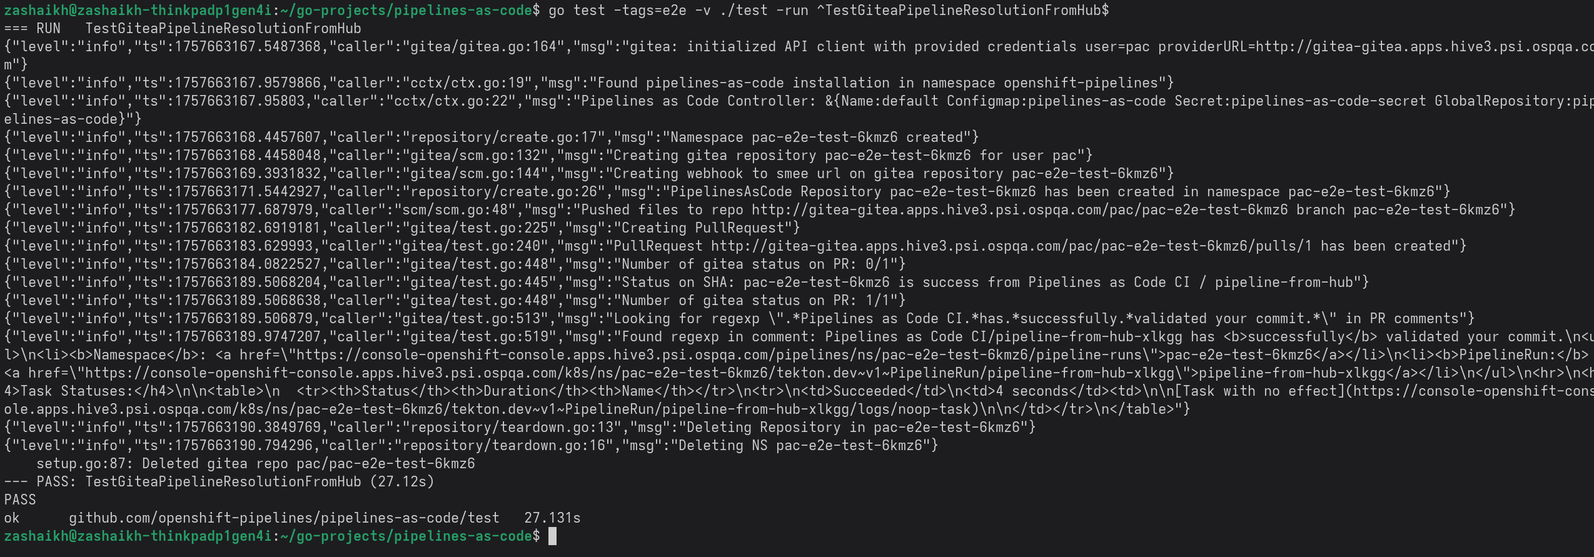Click the '=== RUN' test name line
Image resolution: width=1594 pixels, height=557 pixels.
pos(183,29)
